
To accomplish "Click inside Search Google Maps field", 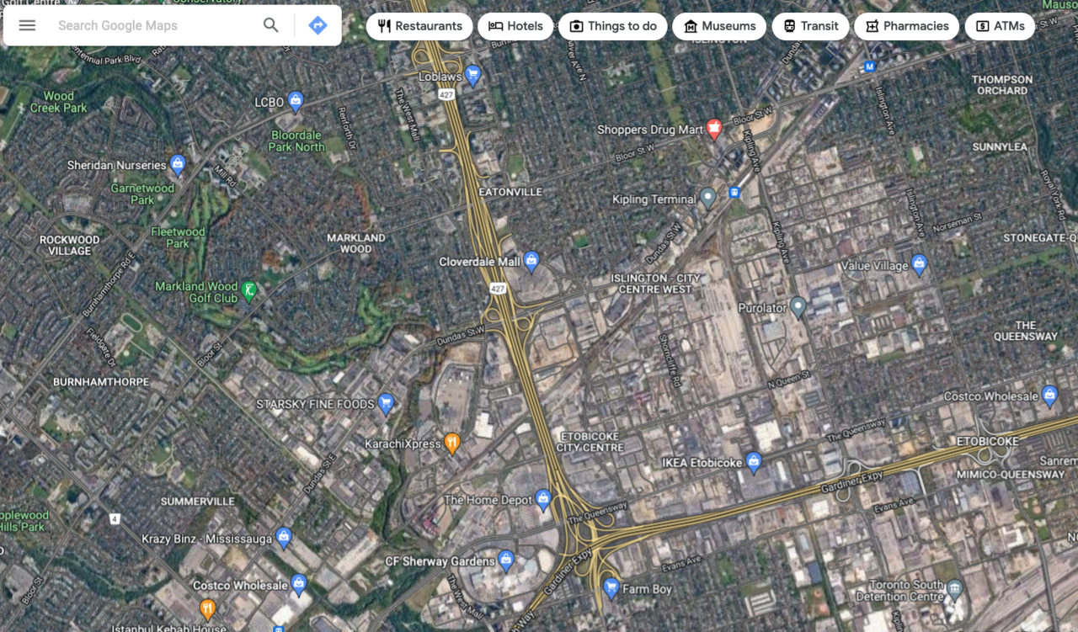I will 152,26.
